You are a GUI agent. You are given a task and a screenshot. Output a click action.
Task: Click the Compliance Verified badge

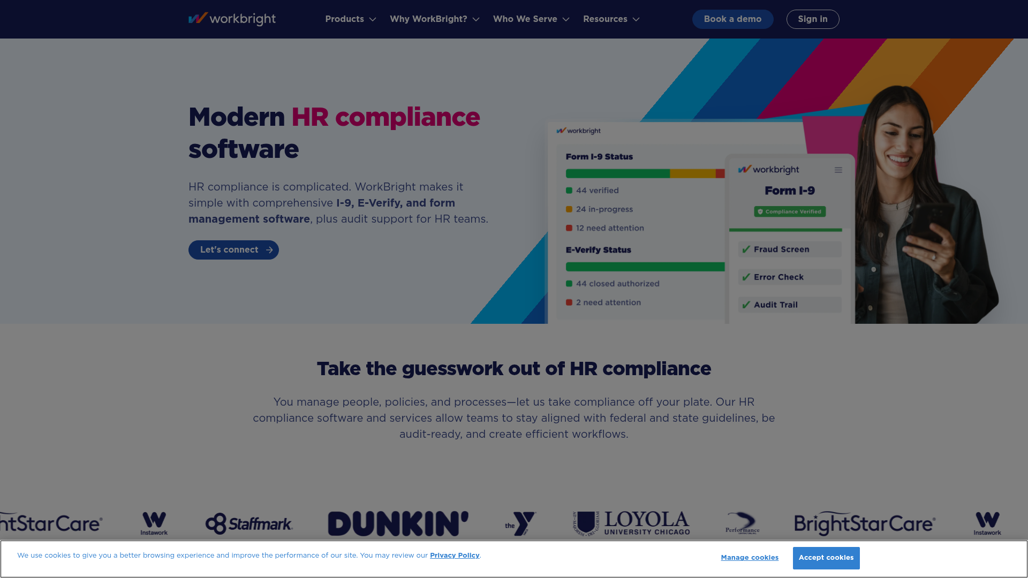tap(789, 211)
